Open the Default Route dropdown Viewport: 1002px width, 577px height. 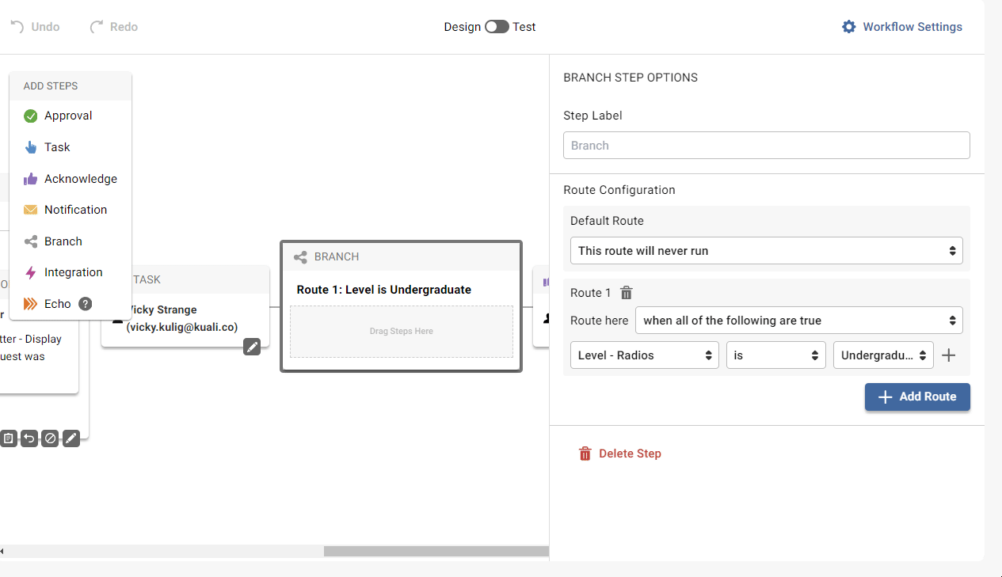(766, 251)
